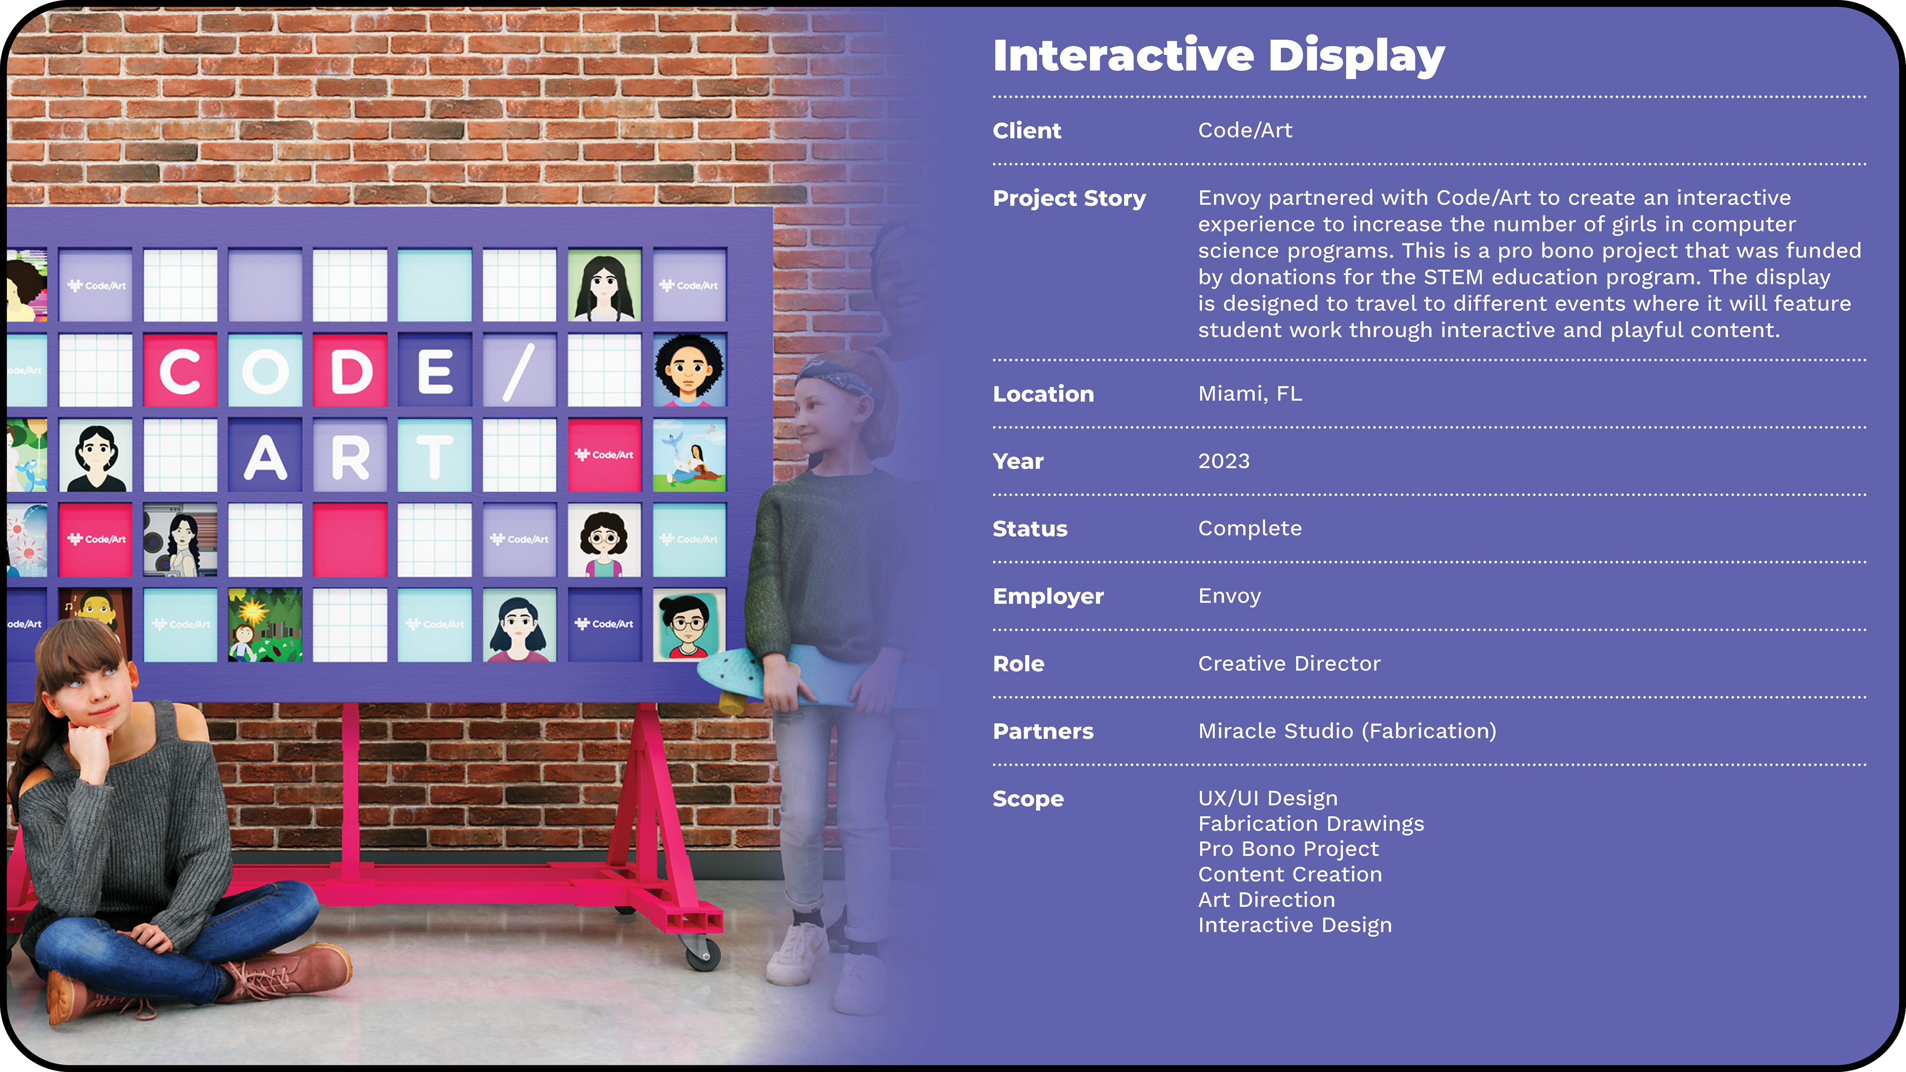
Task: Click the lavender letter R tile
Action: [x=350, y=455]
